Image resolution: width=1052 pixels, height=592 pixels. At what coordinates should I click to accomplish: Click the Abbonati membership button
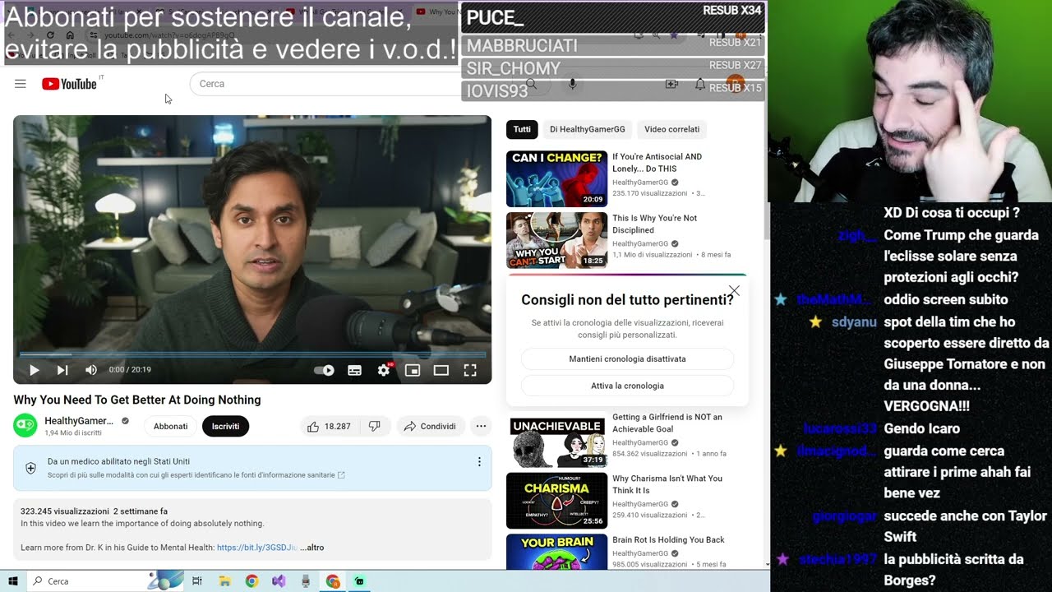[x=171, y=426]
